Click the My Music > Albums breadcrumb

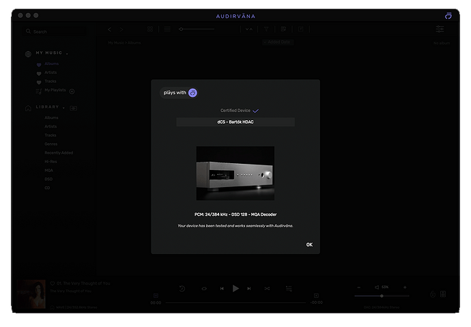pyautogui.click(x=124, y=43)
